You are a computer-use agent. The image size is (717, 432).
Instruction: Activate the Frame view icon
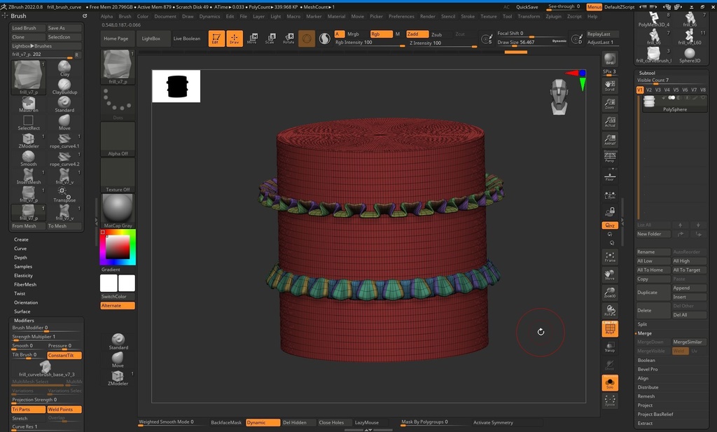click(x=609, y=257)
